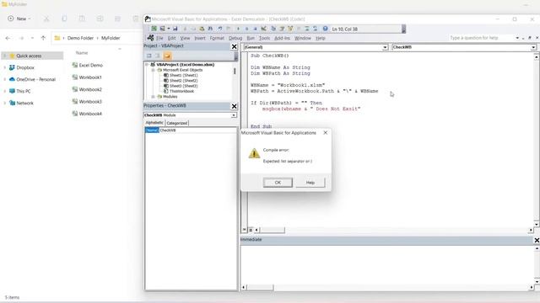Screen dimensions: 540x303
Task: Close the Project - VBAProject panel
Action: click(x=235, y=46)
